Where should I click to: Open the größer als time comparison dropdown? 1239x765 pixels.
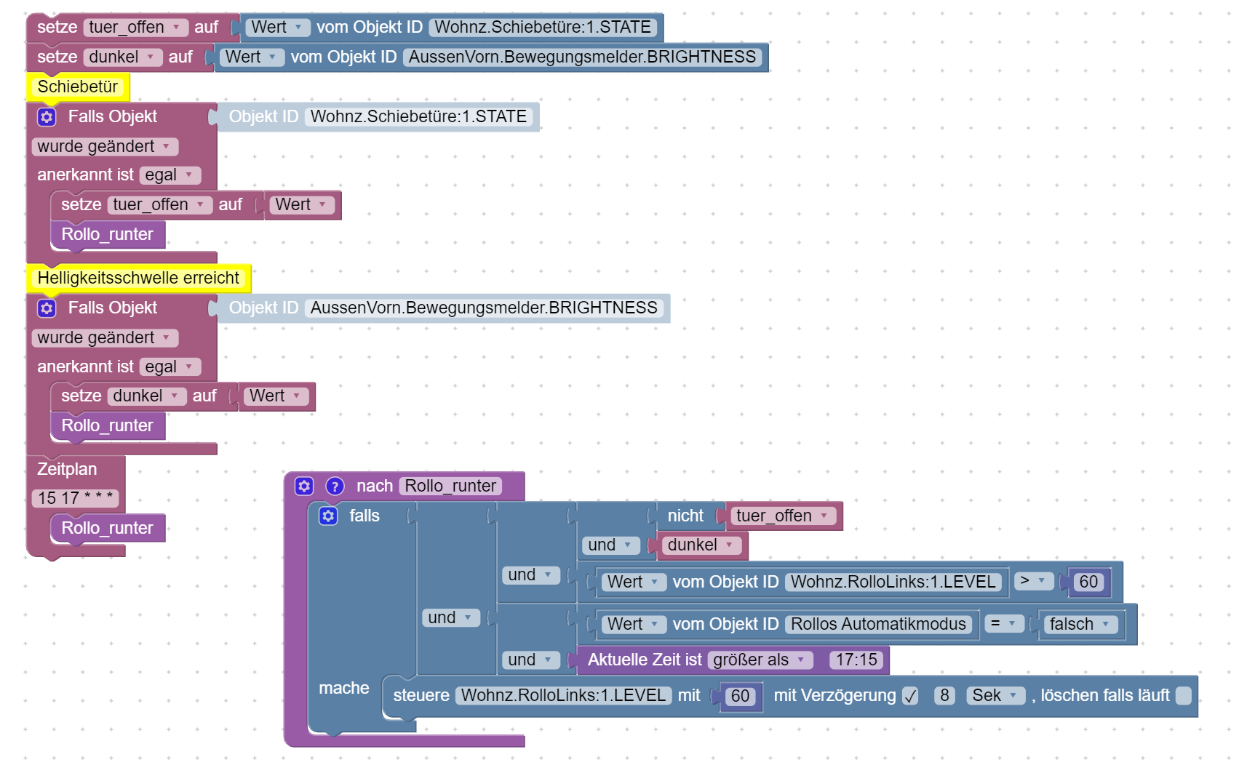click(x=760, y=660)
